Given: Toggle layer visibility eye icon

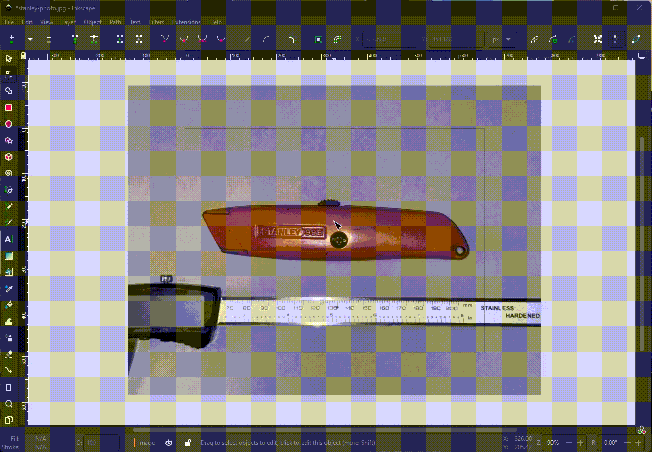Looking at the screenshot, I should coord(169,443).
